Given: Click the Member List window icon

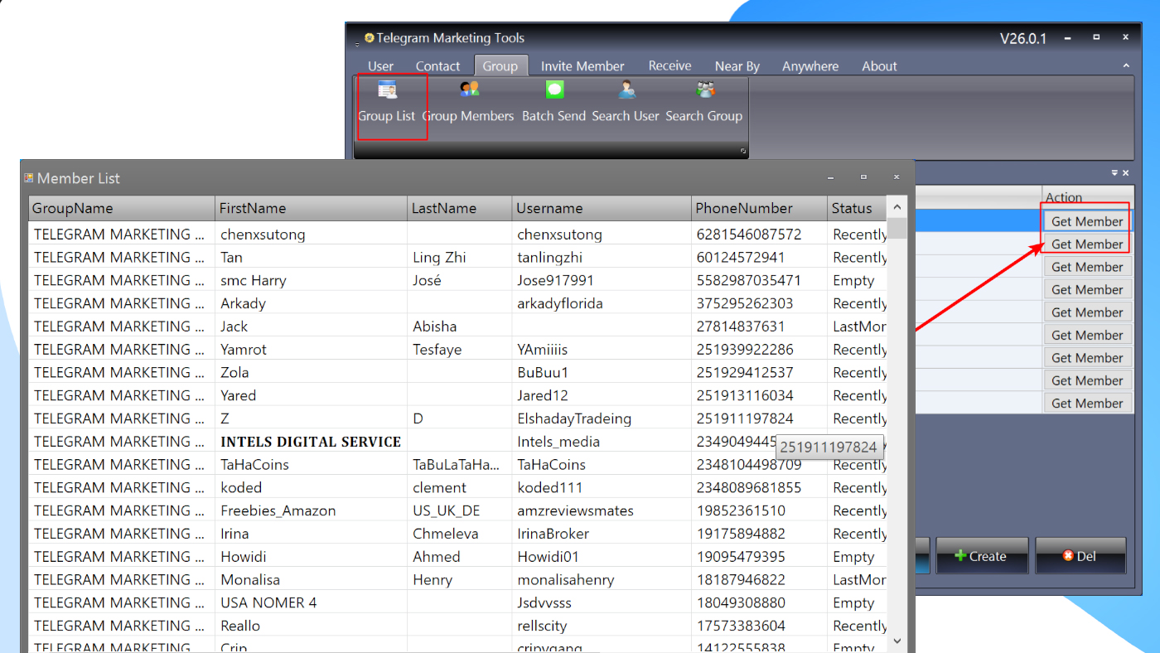Looking at the screenshot, I should (x=31, y=177).
